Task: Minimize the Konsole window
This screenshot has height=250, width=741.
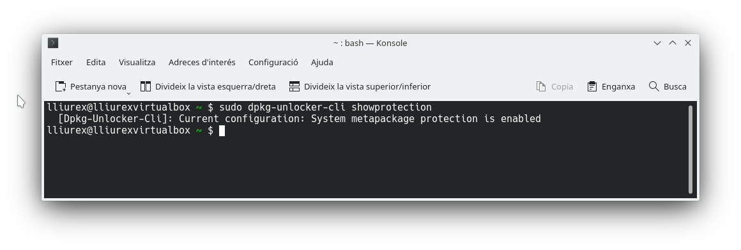Action: coord(657,43)
